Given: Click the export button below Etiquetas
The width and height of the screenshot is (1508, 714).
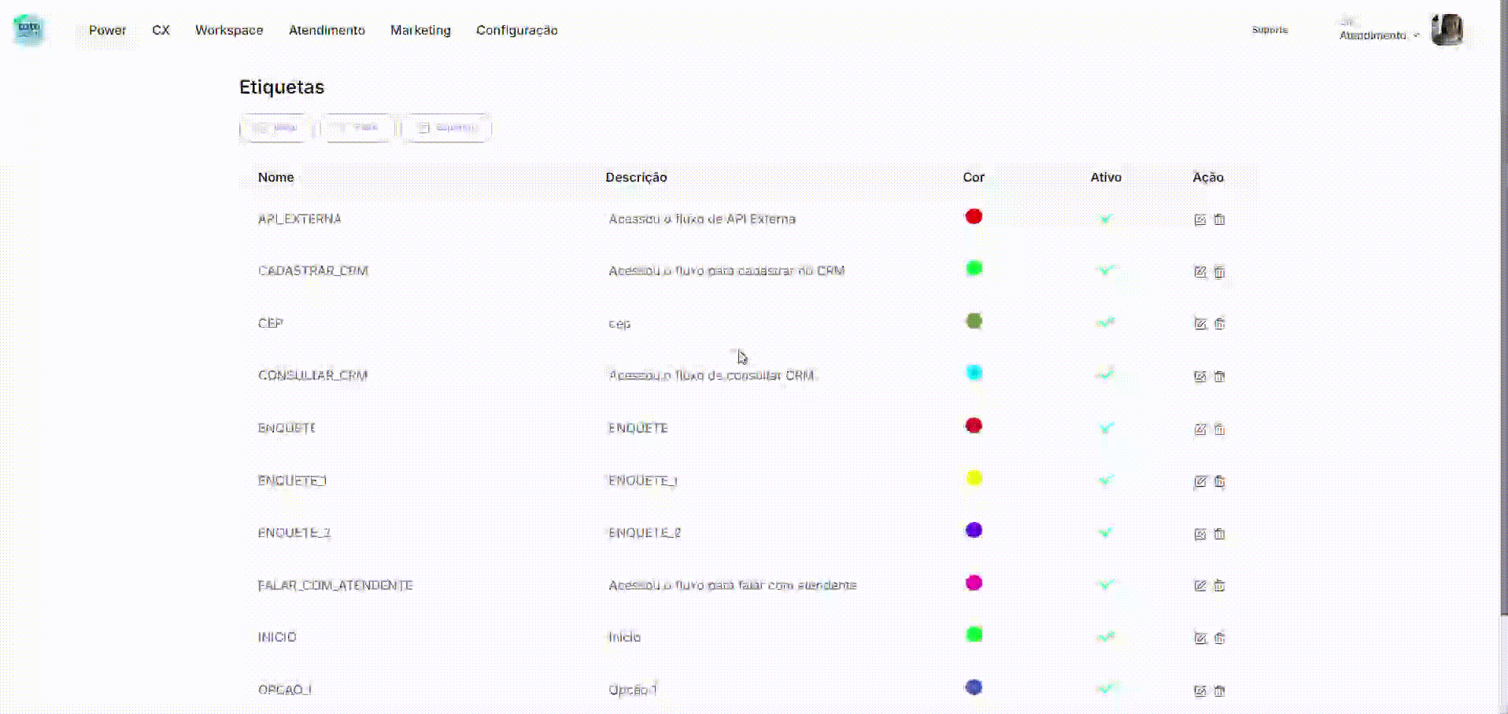Looking at the screenshot, I should point(446,127).
